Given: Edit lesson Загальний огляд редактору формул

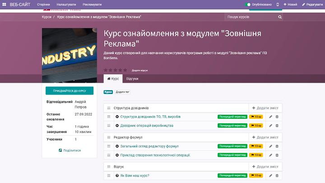Looking at the screenshot, I should [270, 146].
